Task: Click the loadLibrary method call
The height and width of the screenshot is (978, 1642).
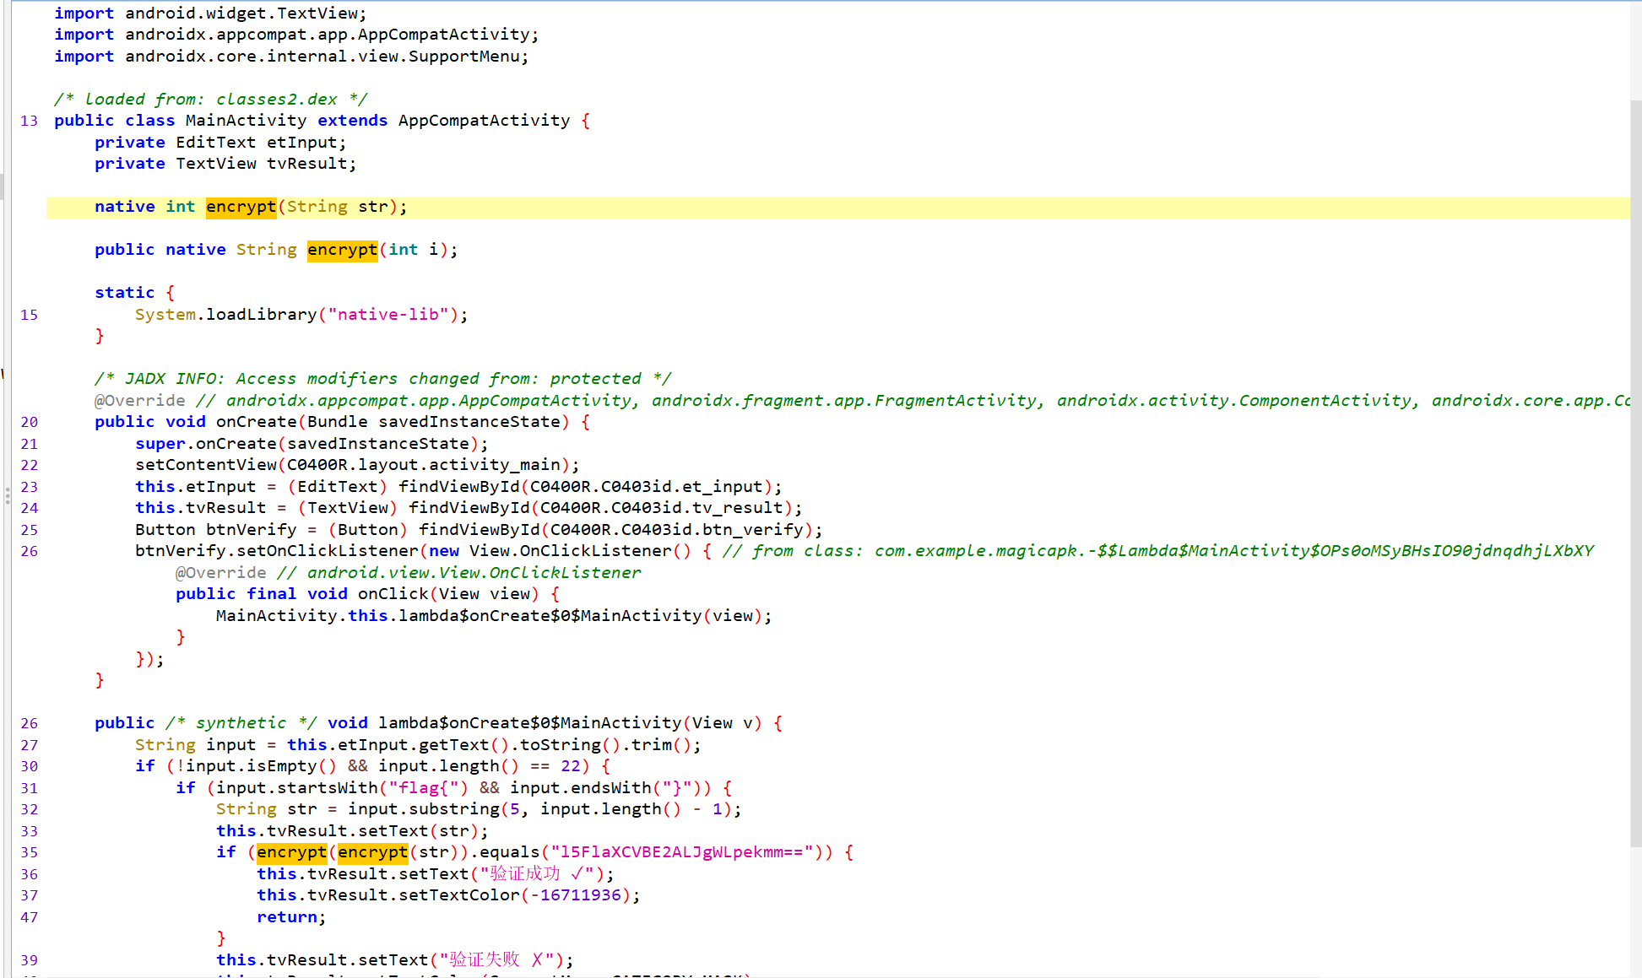Action: pyautogui.click(x=262, y=315)
